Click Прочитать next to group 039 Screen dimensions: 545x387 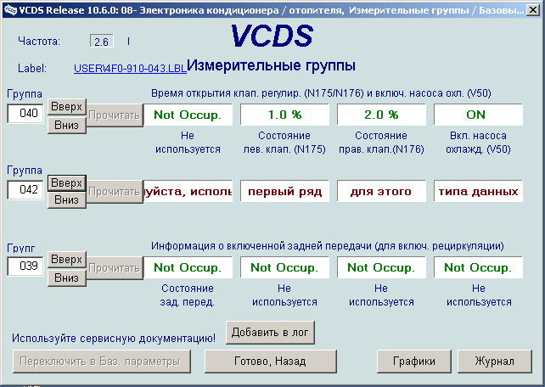click(115, 268)
